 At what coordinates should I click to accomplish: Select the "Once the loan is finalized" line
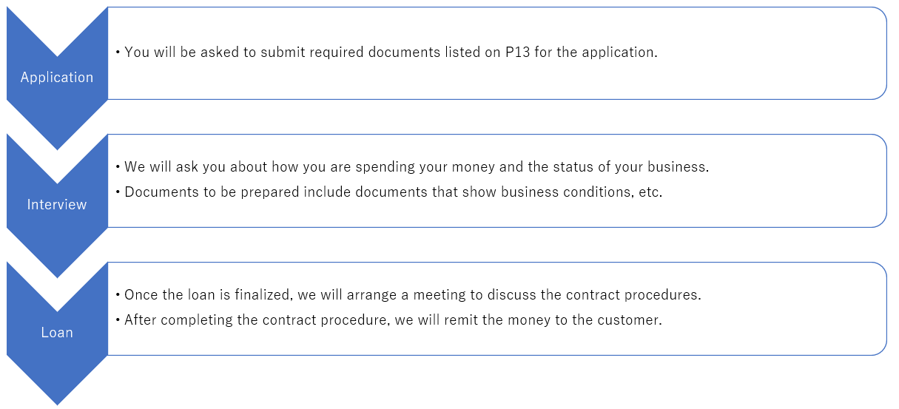(x=408, y=295)
